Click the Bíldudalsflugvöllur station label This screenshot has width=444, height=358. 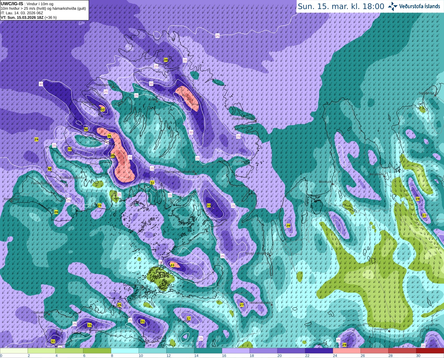pyautogui.click(x=72, y=177)
